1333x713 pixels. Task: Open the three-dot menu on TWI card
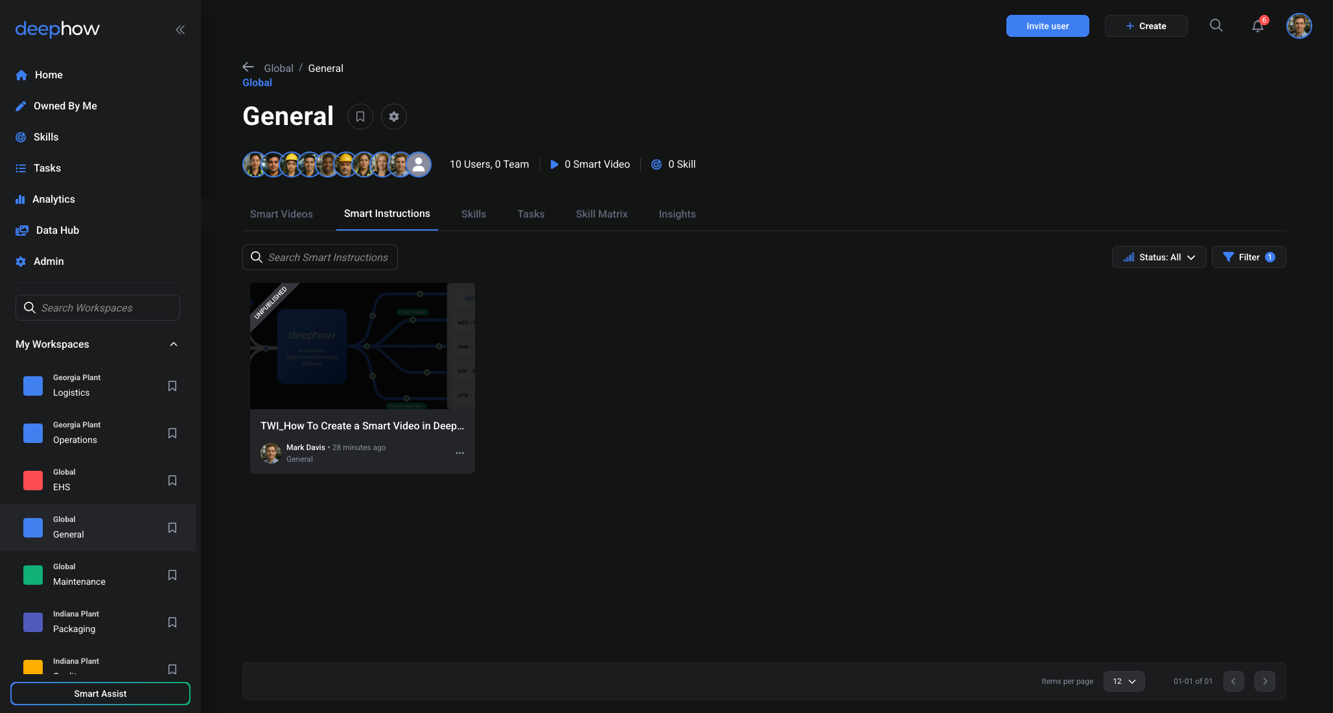(x=459, y=453)
